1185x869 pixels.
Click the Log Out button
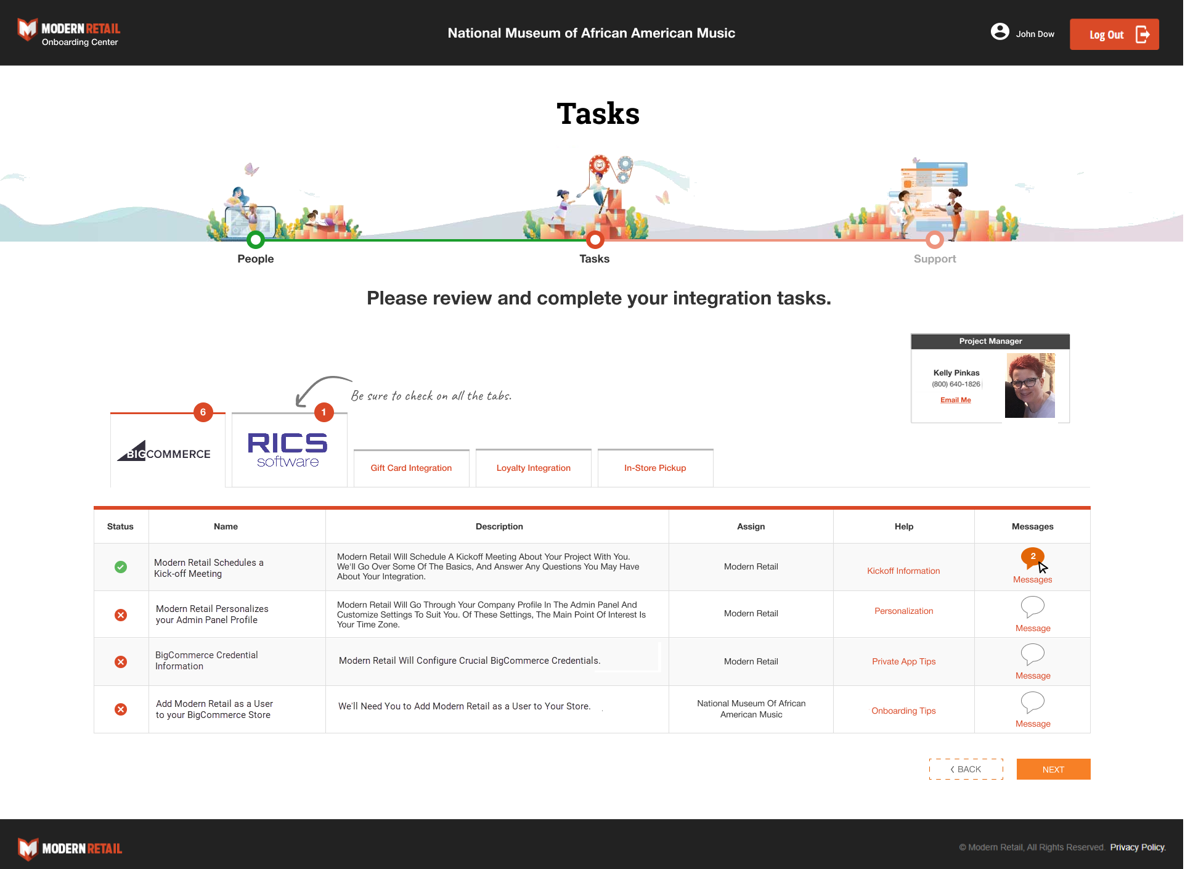pos(1114,34)
